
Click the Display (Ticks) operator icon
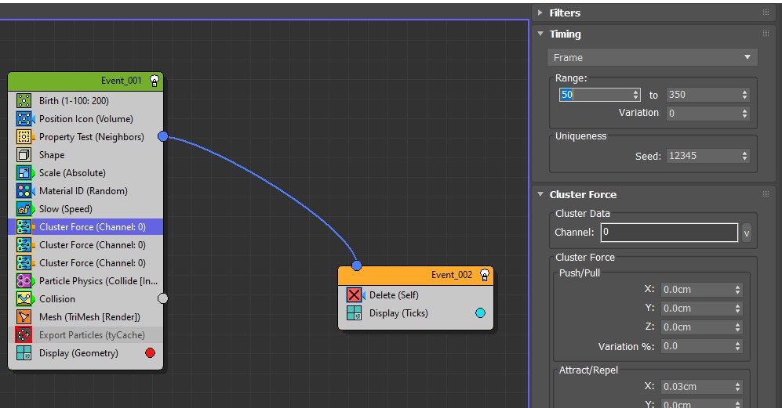[x=354, y=312]
